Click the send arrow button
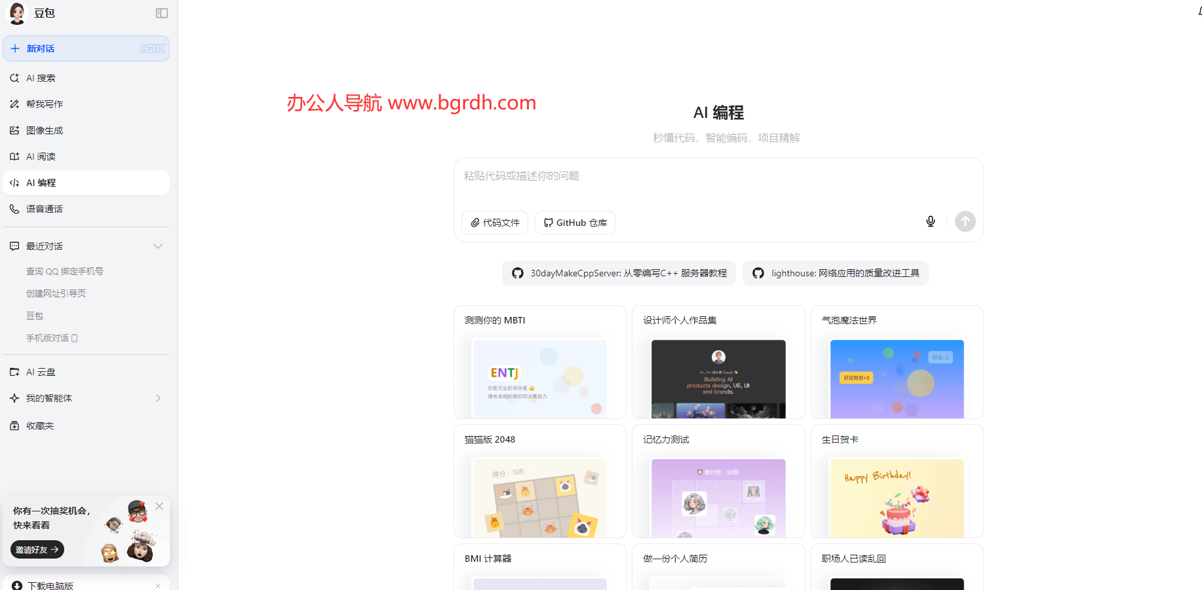 pyautogui.click(x=965, y=221)
